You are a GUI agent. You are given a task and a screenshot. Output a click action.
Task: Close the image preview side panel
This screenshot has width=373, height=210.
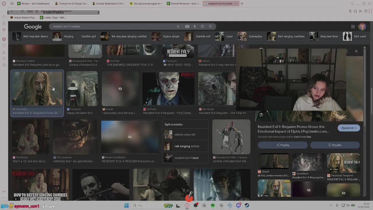click(x=356, y=51)
